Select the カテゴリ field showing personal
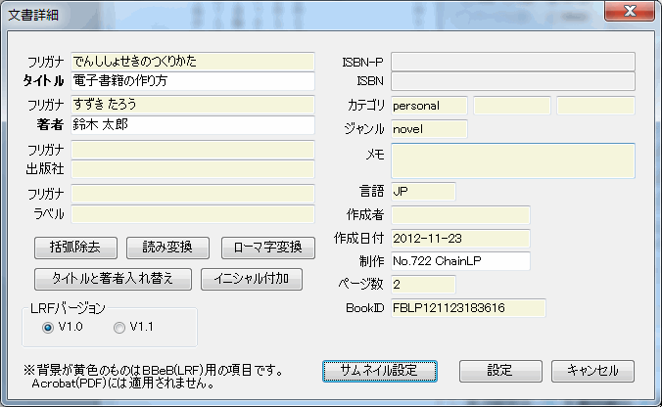Image resolution: width=662 pixels, height=407 pixels. [x=429, y=105]
